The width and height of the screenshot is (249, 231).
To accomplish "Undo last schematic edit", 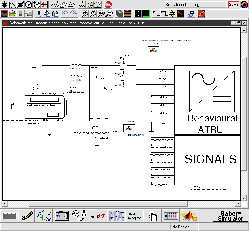I will coord(65,14).
